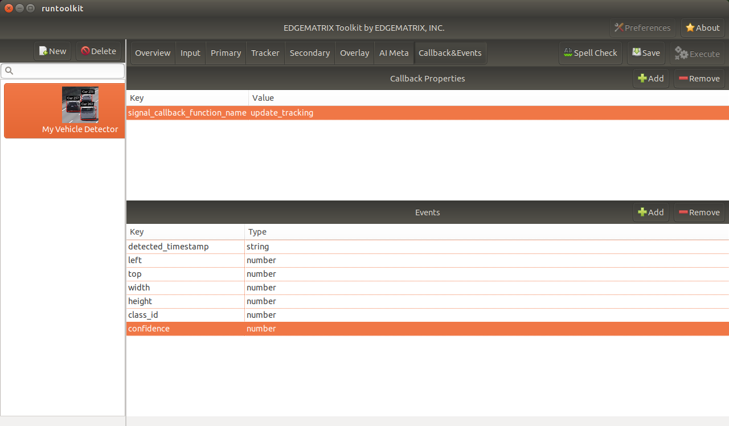
Task: Select the My Vehicle Detector label
Action: 80,129
